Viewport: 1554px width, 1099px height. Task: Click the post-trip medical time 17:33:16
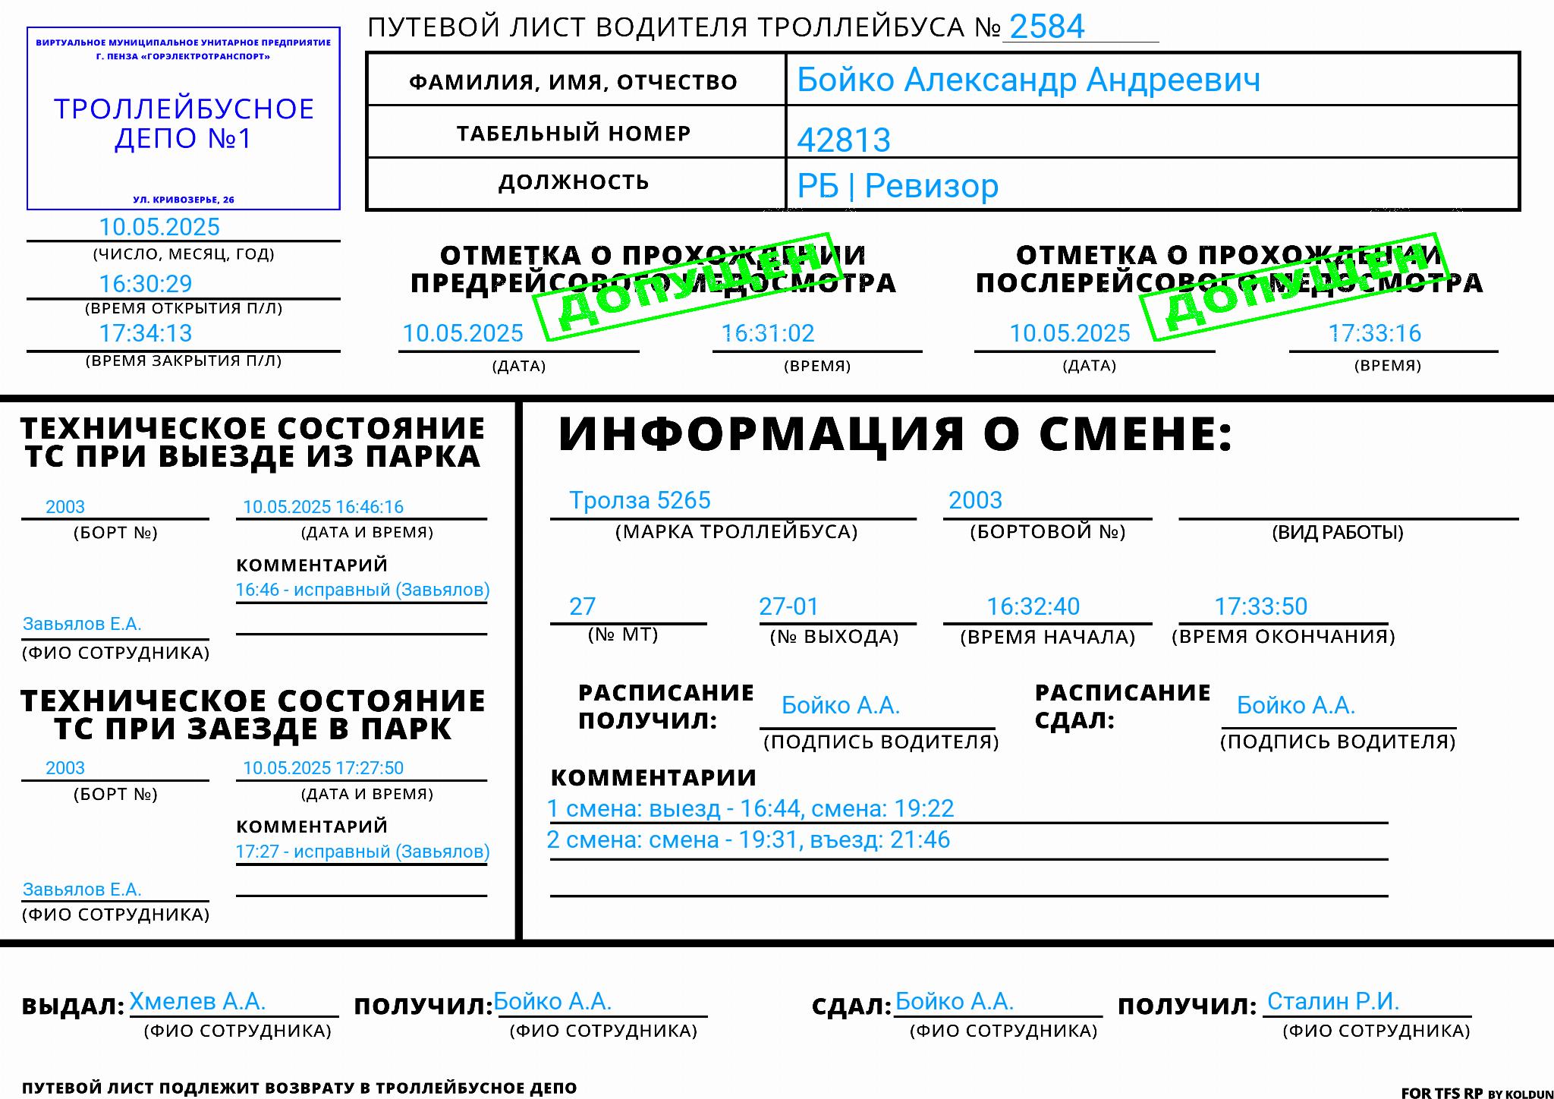pyautogui.click(x=1375, y=333)
